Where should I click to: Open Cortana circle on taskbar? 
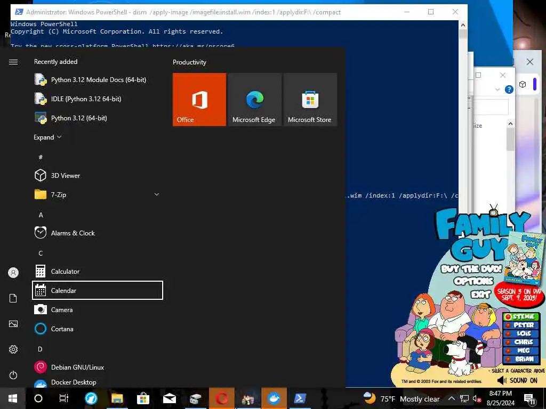pos(38,398)
